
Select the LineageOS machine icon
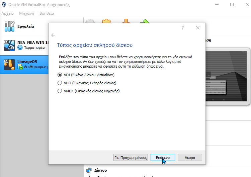tap(9, 65)
